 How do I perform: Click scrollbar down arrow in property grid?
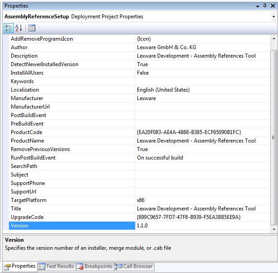[274, 230]
